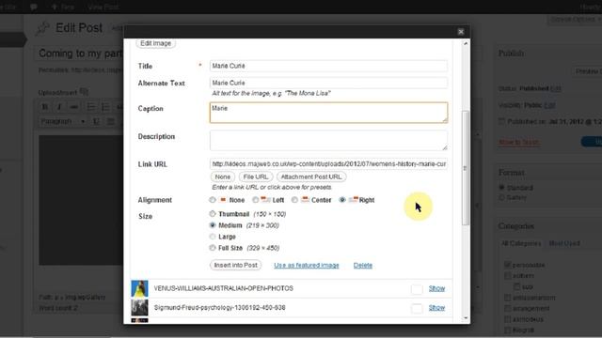Focus the Caption text area
The width and height of the screenshot is (602, 338).
coord(328,113)
